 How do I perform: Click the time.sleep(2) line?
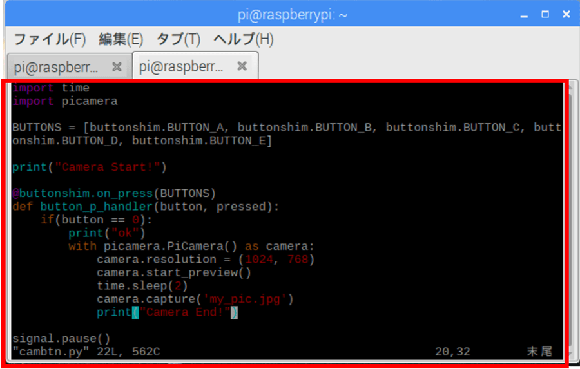tap(142, 286)
